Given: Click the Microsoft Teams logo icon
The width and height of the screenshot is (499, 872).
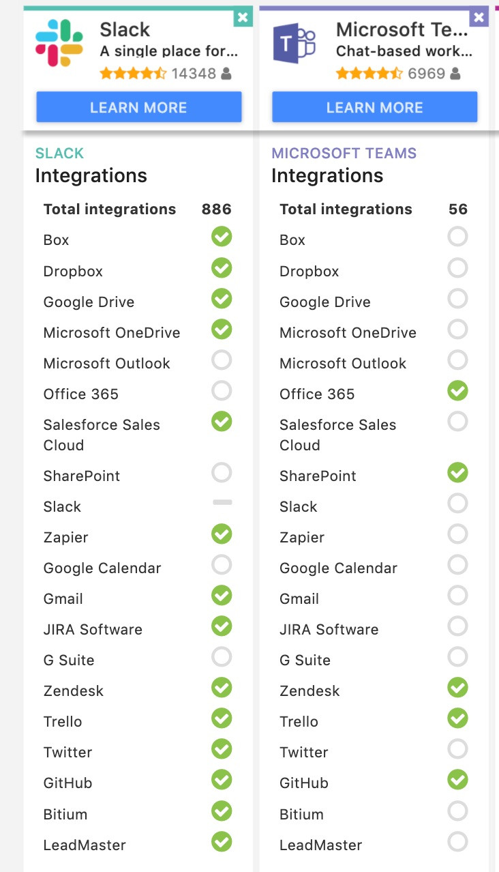Looking at the screenshot, I should tap(294, 43).
